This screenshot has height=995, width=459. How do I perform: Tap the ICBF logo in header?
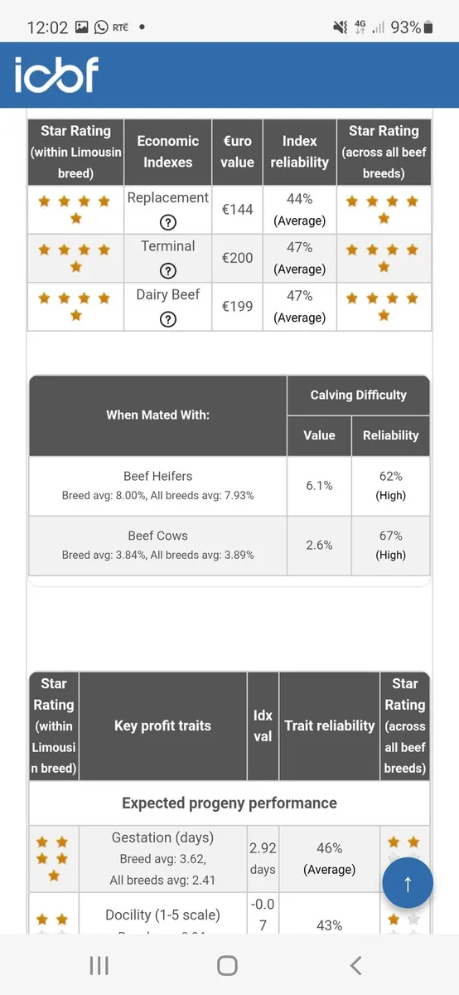pyautogui.click(x=56, y=75)
